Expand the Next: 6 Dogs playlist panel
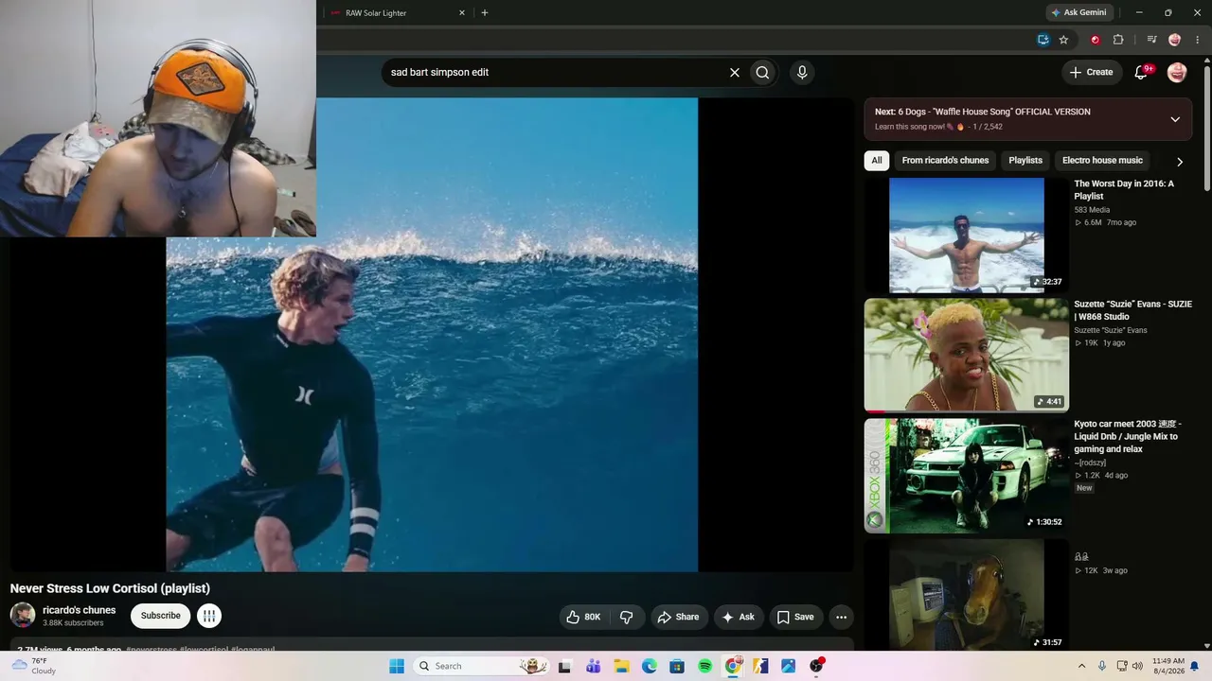This screenshot has width=1212, height=681. pyautogui.click(x=1175, y=119)
